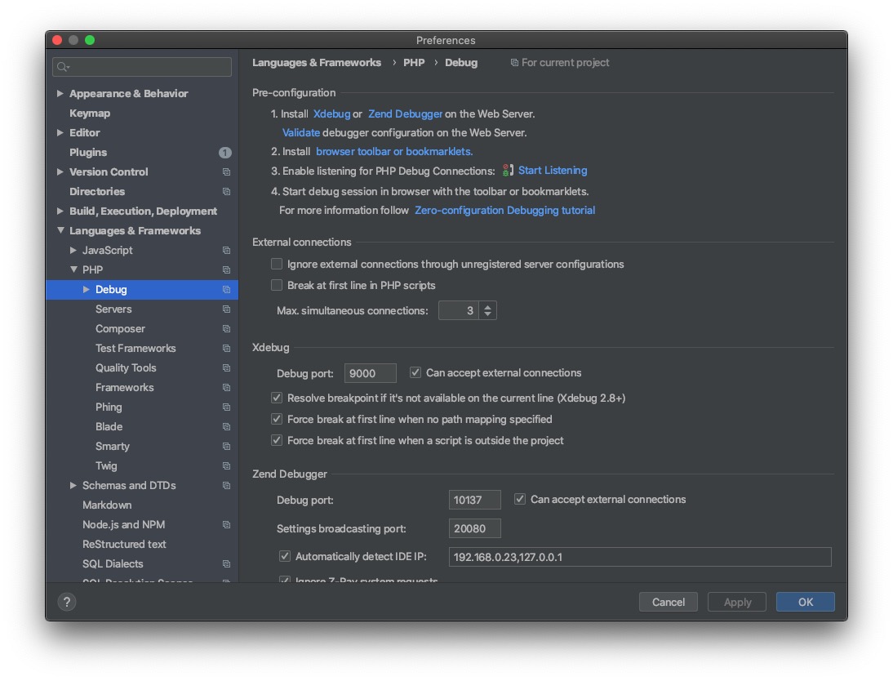This screenshot has height=681, width=893.
Task: Open the Xdebug install link
Action: (331, 114)
